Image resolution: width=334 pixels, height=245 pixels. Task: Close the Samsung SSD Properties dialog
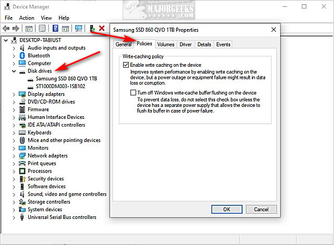coord(273,30)
